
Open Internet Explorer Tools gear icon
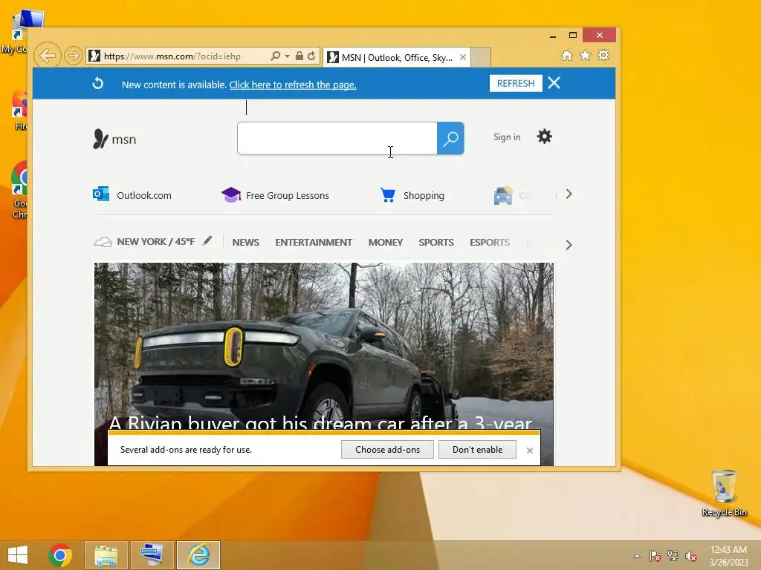pyautogui.click(x=603, y=55)
